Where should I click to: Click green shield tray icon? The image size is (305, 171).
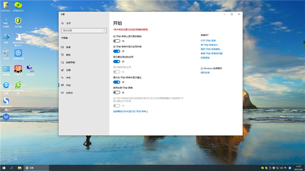[x=274, y=168]
